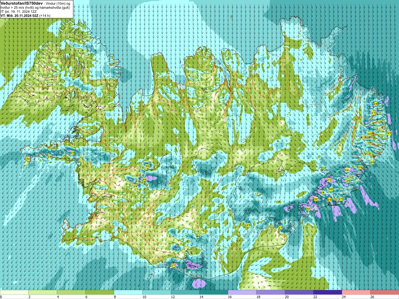
Task: Click the medium purple 18–20 m/s legend swatch
Action: (x=271, y=292)
